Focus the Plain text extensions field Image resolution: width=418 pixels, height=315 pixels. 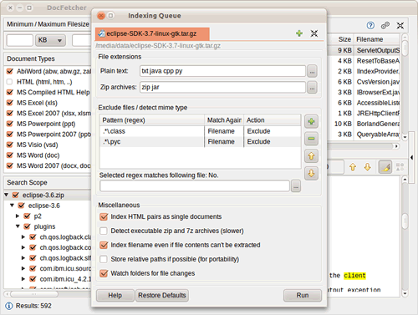tap(222, 71)
